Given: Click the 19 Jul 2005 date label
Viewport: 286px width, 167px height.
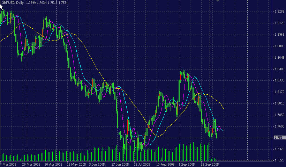Looking at the screenshot, I should pyautogui.click(x=142, y=165).
